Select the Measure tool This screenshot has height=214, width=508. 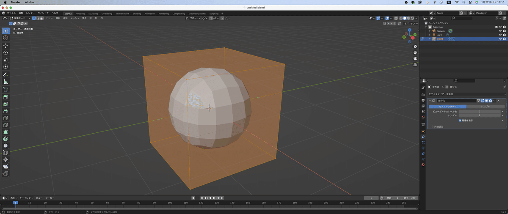6,82
